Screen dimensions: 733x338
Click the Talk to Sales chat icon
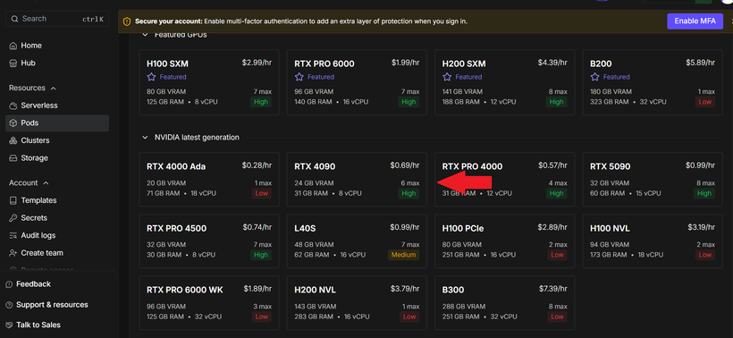pyautogui.click(x=9, y=325)
